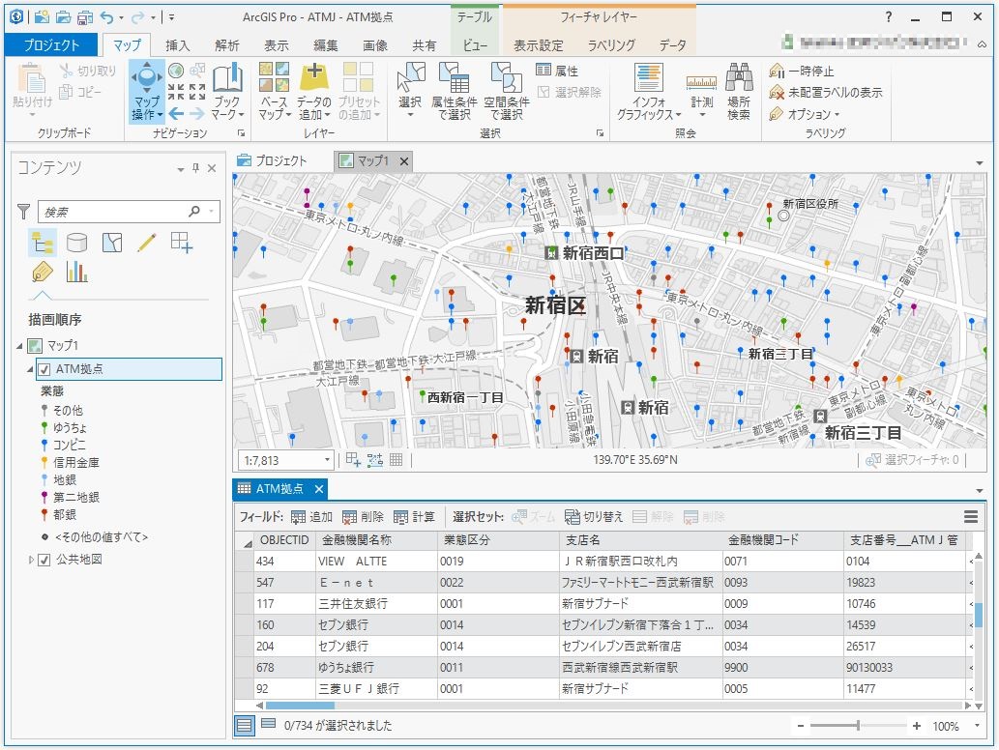This screenshot has width=999, height=750.
Task: Close the マップ1 view tab
Action: [404, 161]
